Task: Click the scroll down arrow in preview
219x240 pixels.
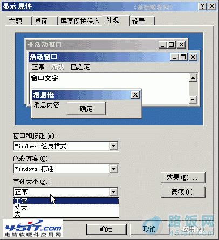Action: [x=193, y=99]
